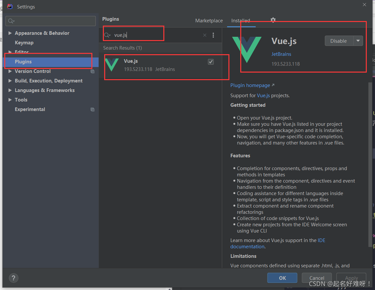The width and height of the screenshot is (375, 290).
Task: Click the 'Getting started' heading
Action: (248, 105)
